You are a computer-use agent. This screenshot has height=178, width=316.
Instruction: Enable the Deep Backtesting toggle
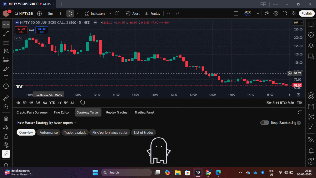pyautogui.click(x=264, y=123)
